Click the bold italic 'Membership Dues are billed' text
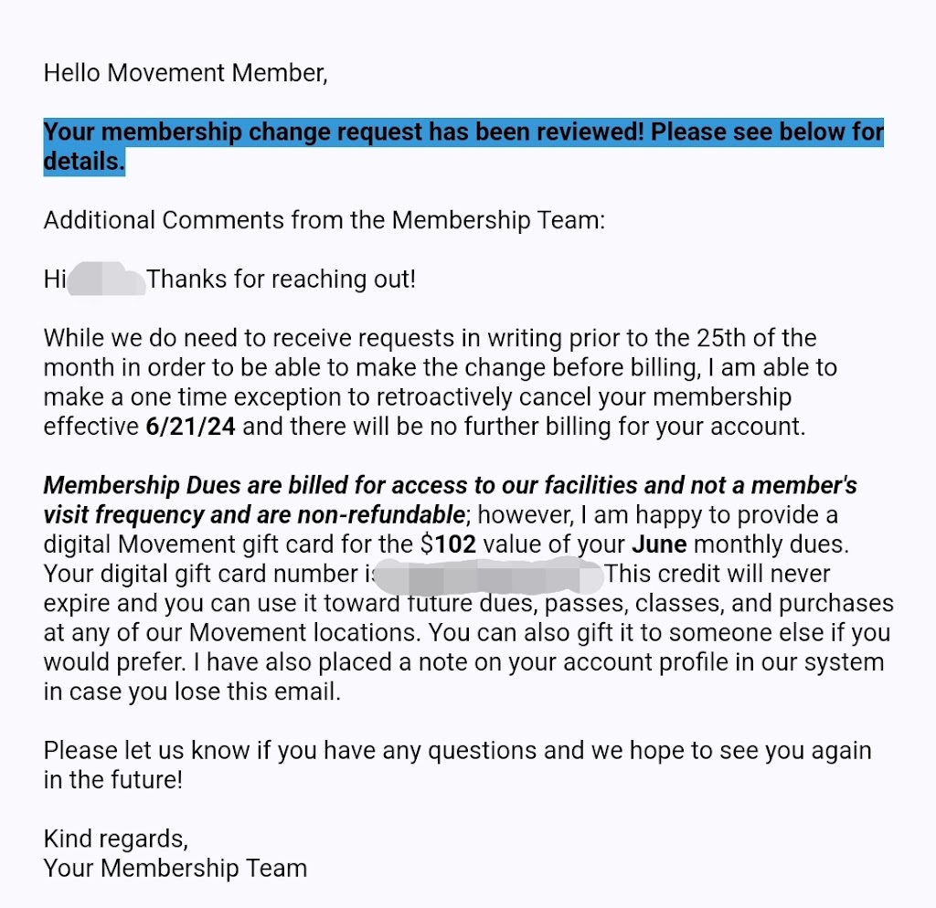Screen dimensions: 936x908 [x=183, y=486]
